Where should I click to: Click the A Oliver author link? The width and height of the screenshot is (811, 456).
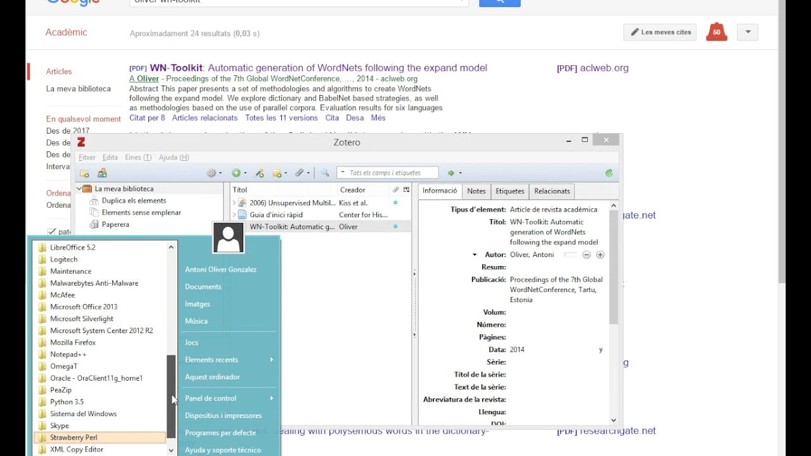[144, 79]
